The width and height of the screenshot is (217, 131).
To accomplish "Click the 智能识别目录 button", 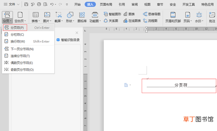I will [68, 40].
